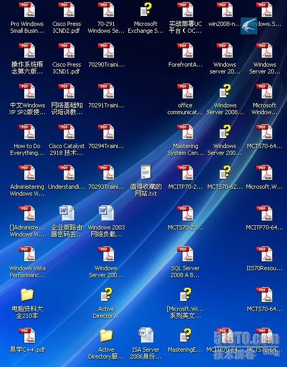Click the MCTS70-23... PDF icon
The image size is (287, 367).
click(185, 214)
